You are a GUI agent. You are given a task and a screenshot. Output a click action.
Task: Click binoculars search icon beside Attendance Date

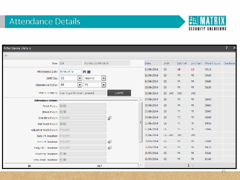(x=84, y=72)
